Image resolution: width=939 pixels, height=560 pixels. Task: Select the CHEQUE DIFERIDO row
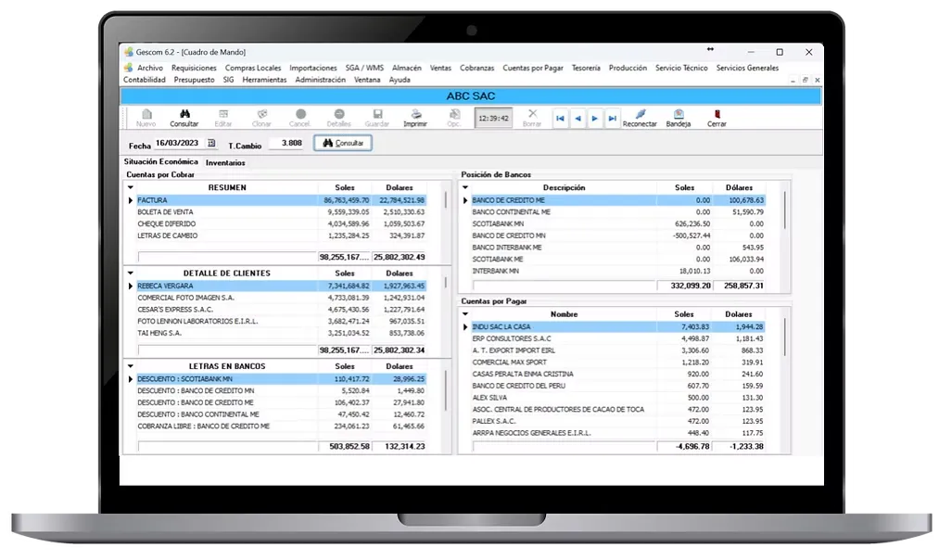281,224
